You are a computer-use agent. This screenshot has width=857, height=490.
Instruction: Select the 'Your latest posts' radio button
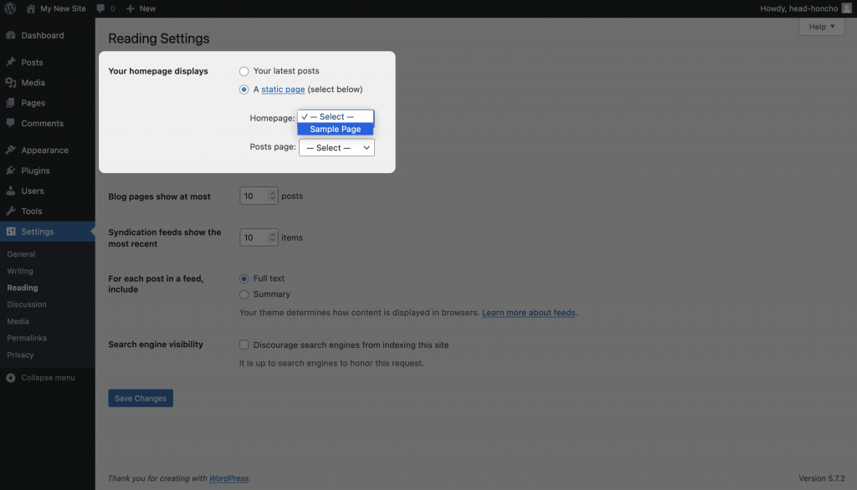point(244,71)
